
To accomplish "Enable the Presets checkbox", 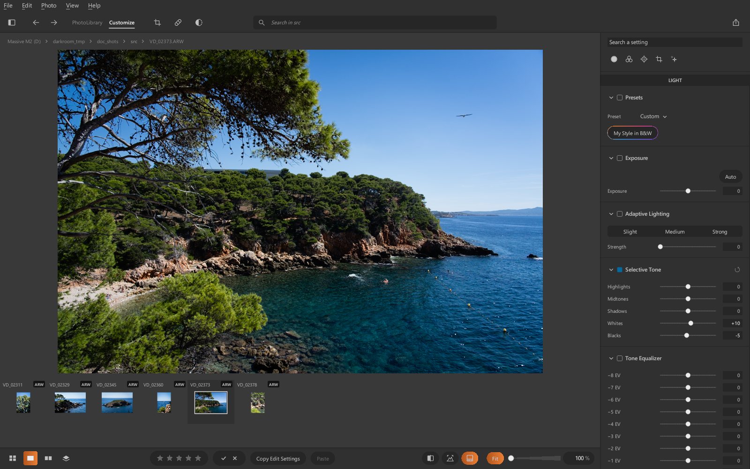I will click(x=620, y=98).
